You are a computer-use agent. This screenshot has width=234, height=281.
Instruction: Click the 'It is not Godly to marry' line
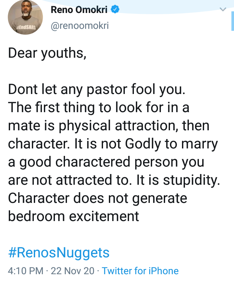[x=146, y=144]
